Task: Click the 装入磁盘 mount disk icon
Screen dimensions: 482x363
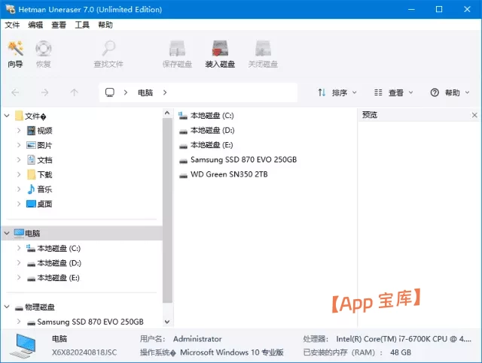Action: click(220, 54)
